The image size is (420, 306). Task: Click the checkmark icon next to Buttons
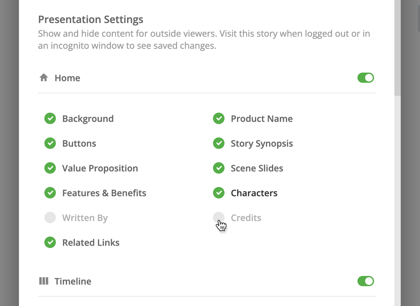(50, 143)
